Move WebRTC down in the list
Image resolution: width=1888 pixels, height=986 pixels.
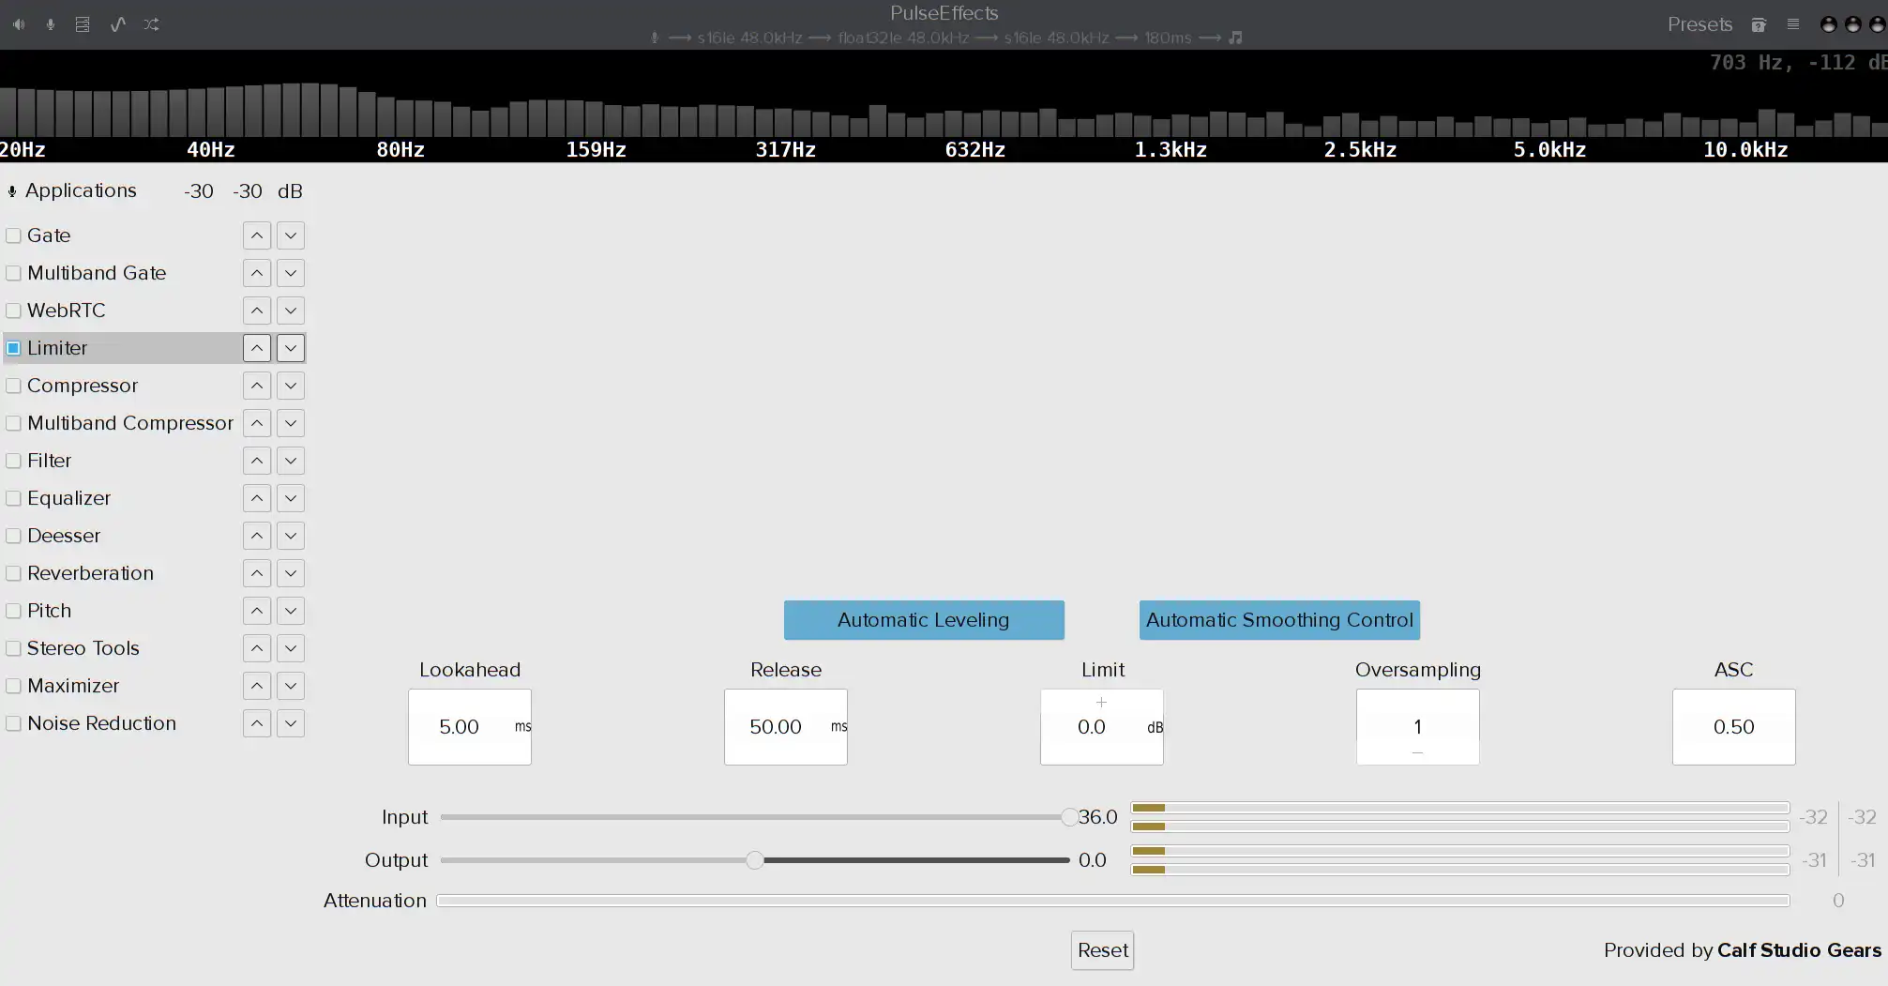tap(291, 311)
